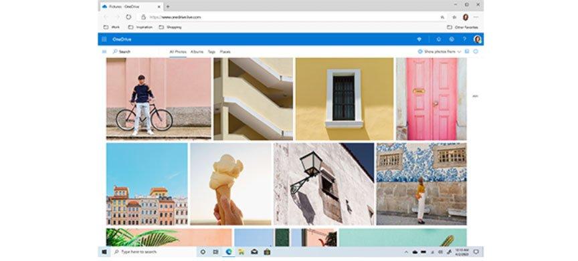Open the yellow wall window photo
This screenshot has height=261, width=578.
pos(345,99)
